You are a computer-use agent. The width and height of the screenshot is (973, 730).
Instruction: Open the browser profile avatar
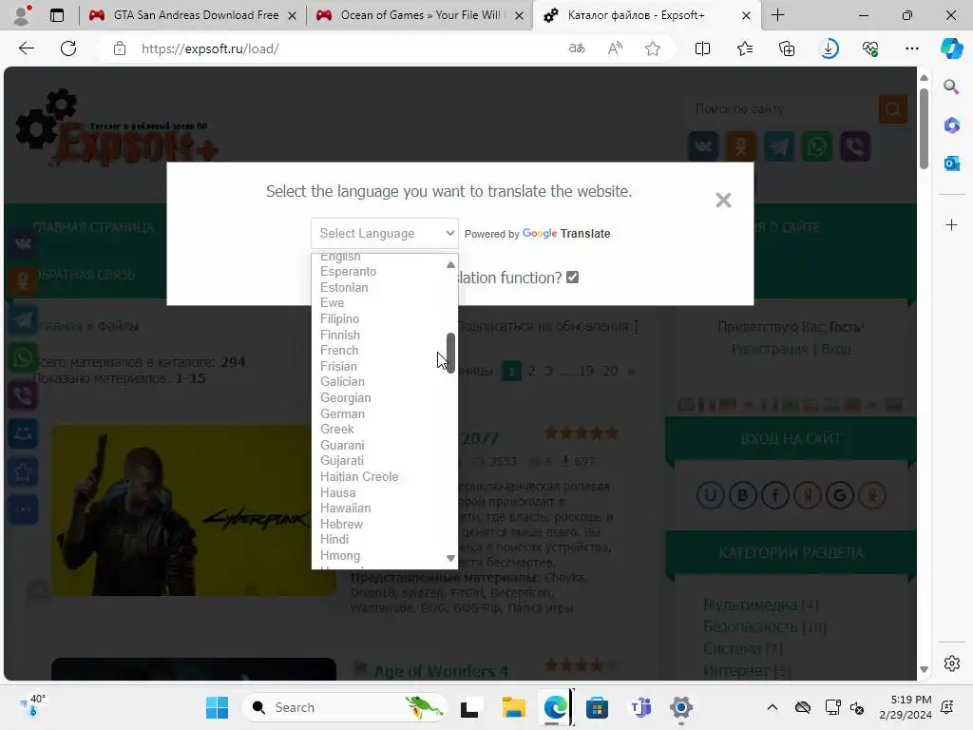click(x=23, y=15)
